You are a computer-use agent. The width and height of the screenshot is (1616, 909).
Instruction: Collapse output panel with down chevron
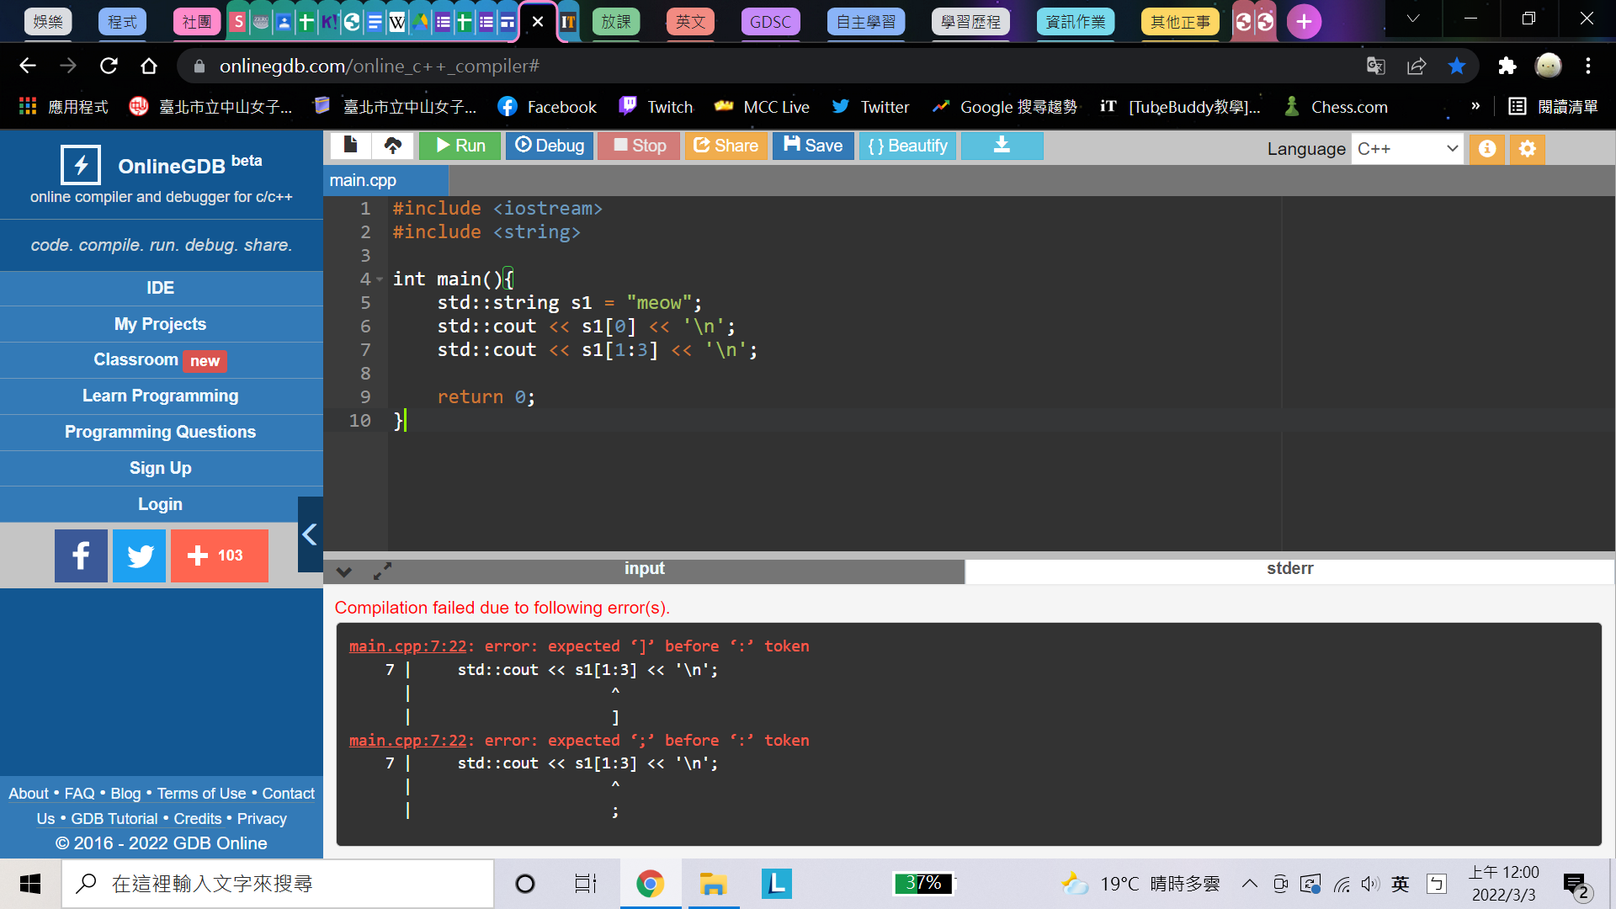[x=343, y=571]
